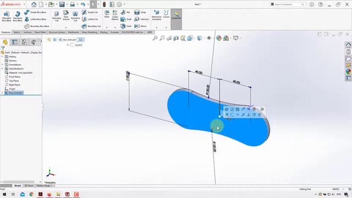Select the Rib tool
This screenshot has height=198, width=352.
(125, 12)
